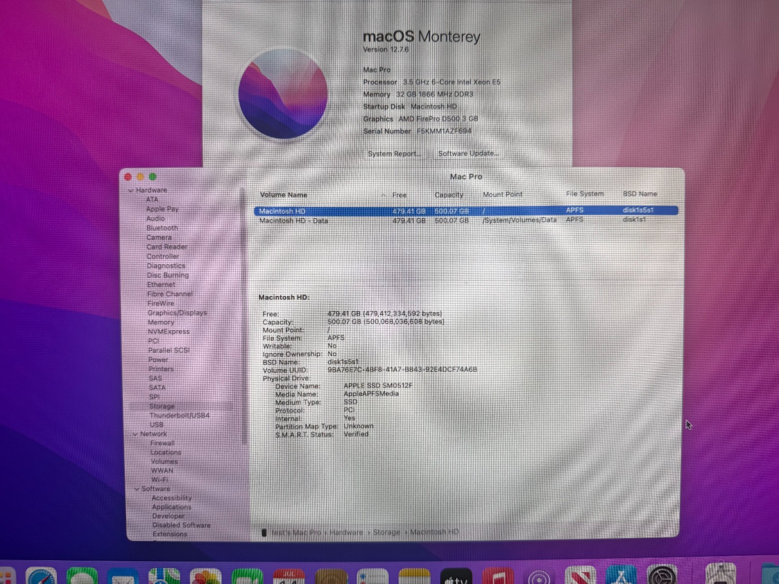Screen dimensions: 779x584
Task: Select Wi-Fi under Network
Action: tap(160, 479)
